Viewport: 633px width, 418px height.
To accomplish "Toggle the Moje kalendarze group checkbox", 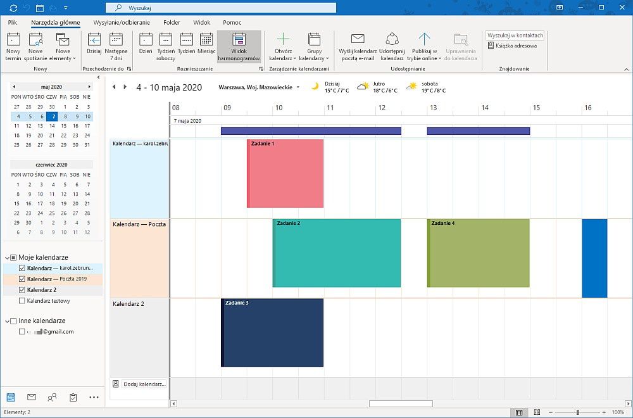I will point(13,257).
